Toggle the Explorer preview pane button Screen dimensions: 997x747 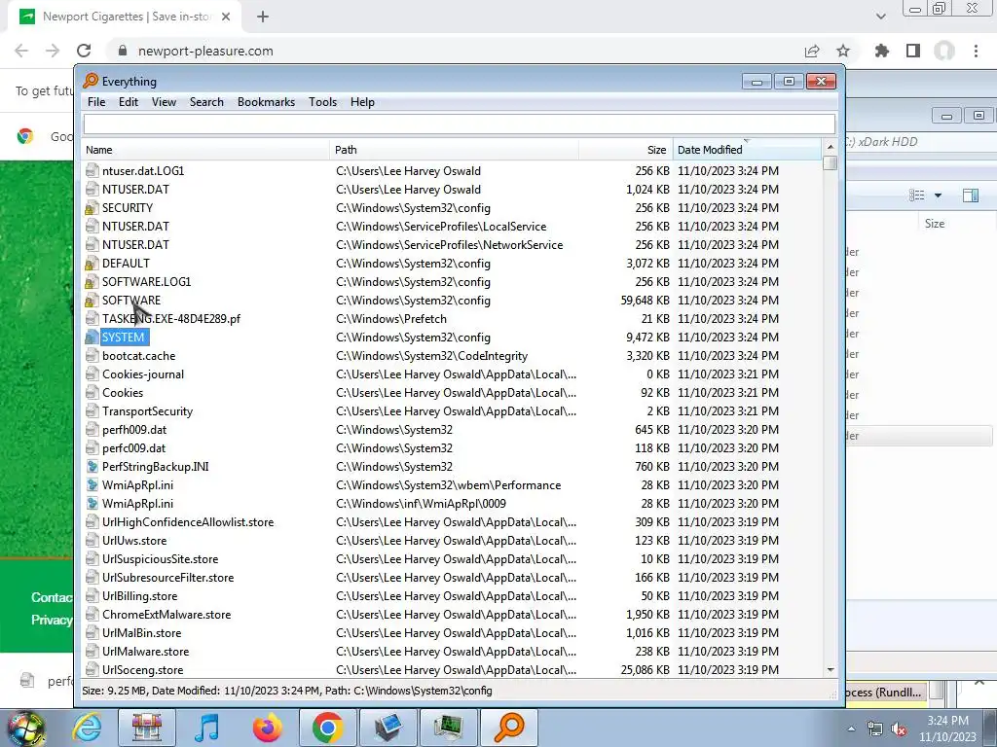point(971,196)
